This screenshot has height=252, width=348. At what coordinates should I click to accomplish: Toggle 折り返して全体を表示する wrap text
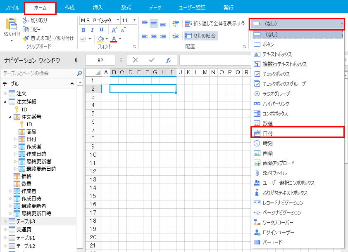[x=215, y=24]
